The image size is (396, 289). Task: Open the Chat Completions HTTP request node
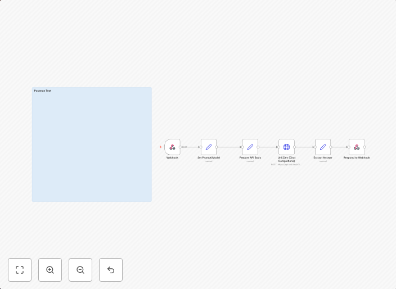pyautogui.click(x=286, y=147)
